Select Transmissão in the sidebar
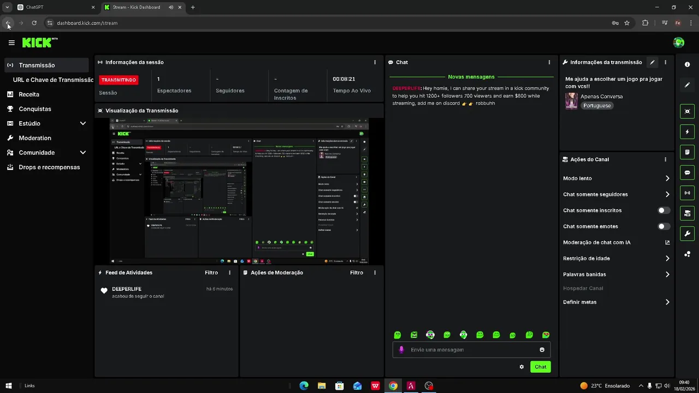 [46, 65]
